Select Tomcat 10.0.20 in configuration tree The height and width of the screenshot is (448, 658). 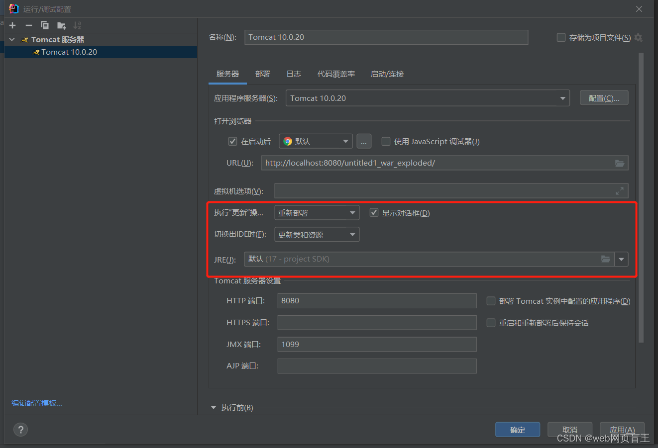pyautogui.click(x=101, y=52)
